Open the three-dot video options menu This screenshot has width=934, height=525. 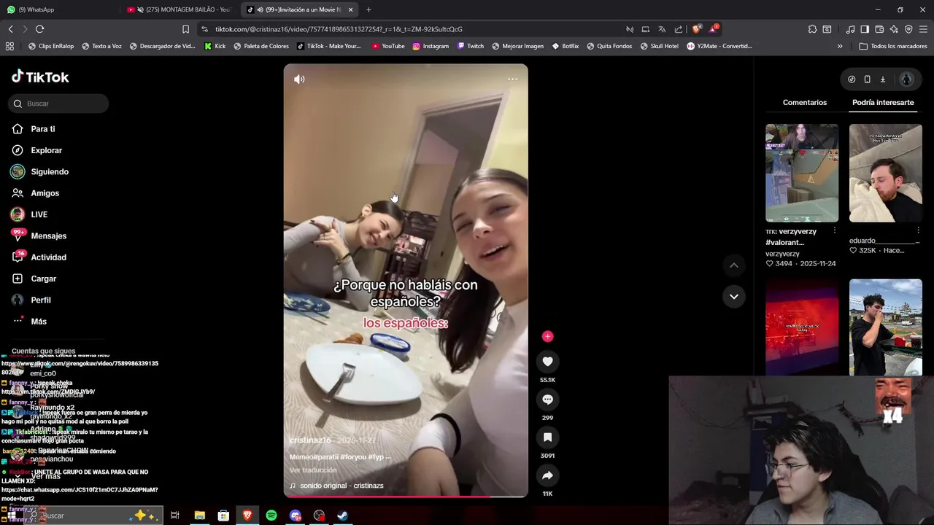click(512, 79)
